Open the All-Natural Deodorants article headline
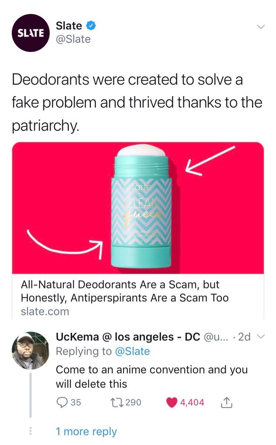 (125, 291)
